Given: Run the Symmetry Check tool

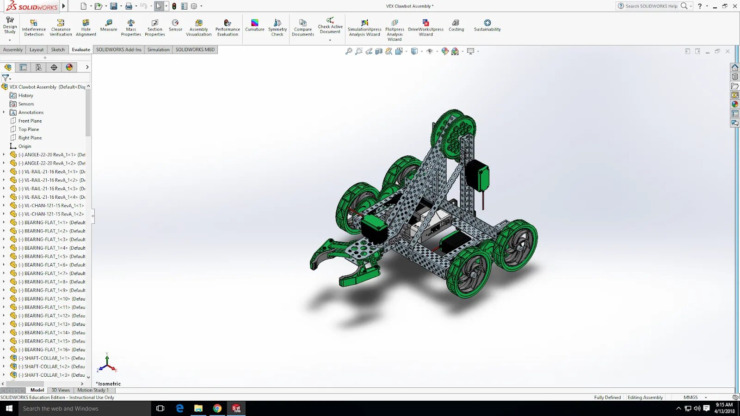Looking at the screenshot, I should [x=277, y=28].
